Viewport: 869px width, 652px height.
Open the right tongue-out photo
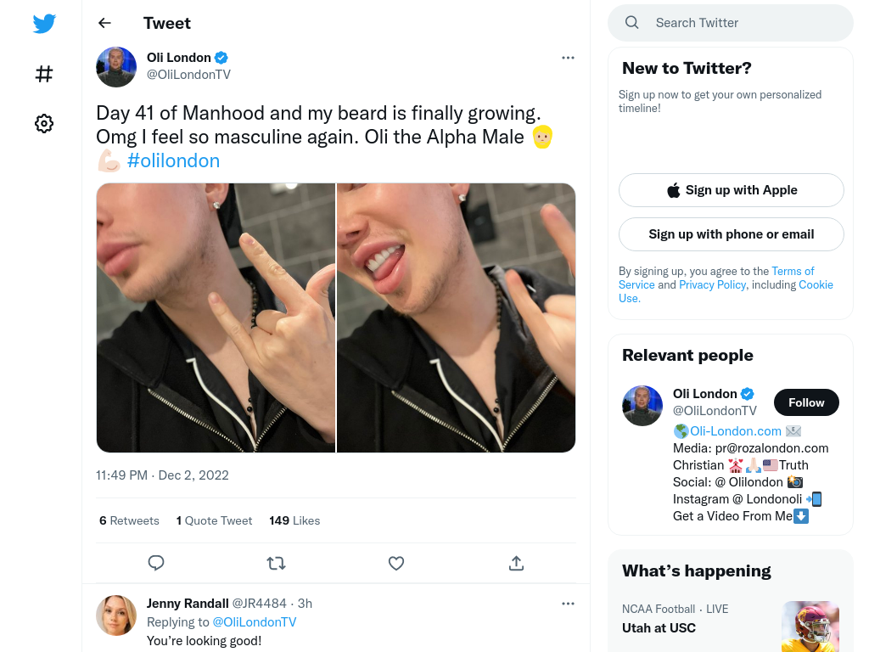pyautogui.click(x=456, y=318)
